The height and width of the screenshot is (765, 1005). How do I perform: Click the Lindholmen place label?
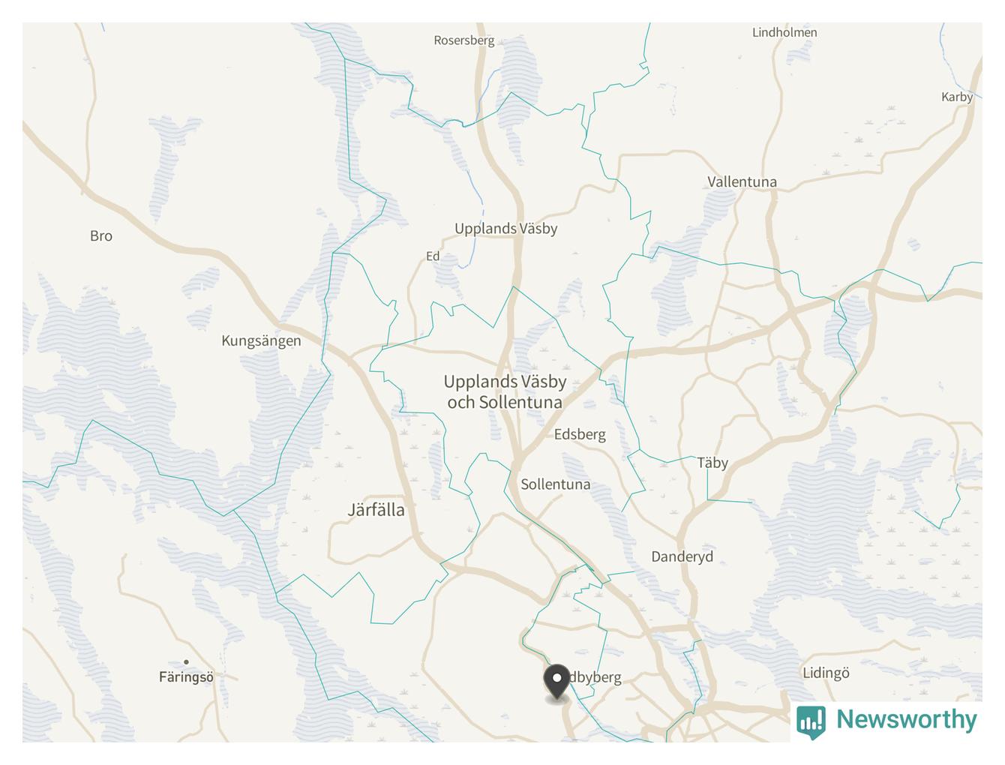pyautogui.click(x=784, y=32)
